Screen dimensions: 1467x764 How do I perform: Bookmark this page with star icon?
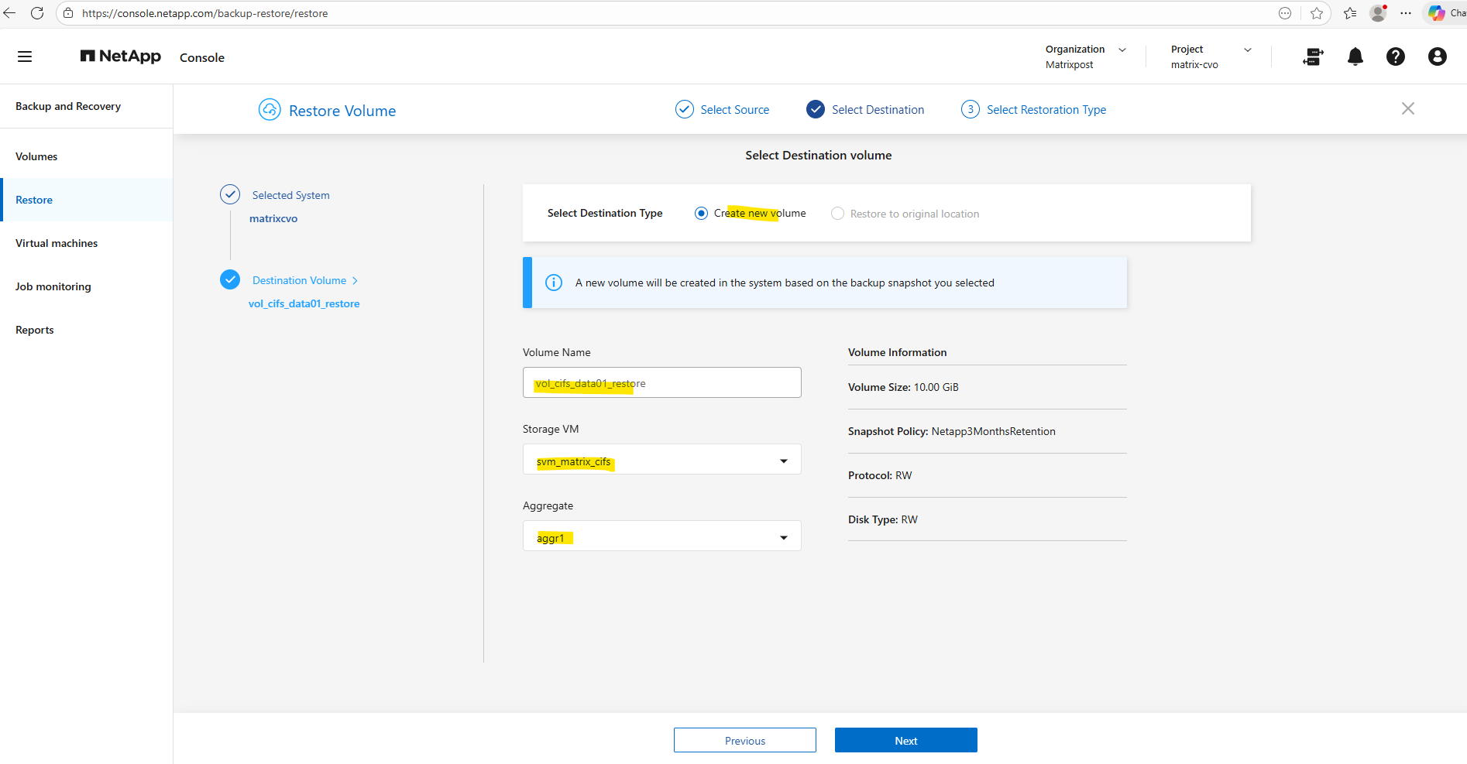1317,13
